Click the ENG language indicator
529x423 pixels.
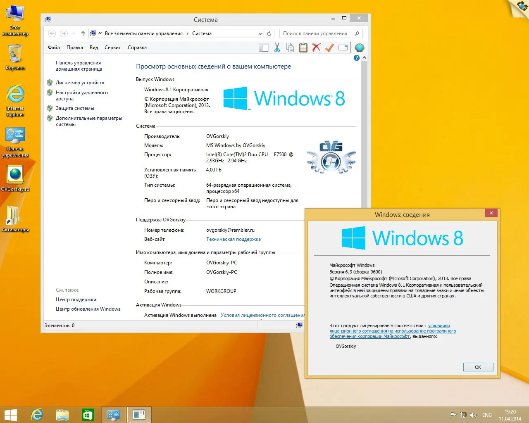[x=487, y=415]
